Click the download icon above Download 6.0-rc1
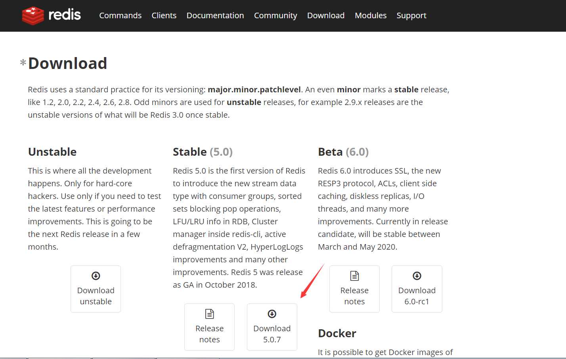The image size is (566, 359). (417, 276)
